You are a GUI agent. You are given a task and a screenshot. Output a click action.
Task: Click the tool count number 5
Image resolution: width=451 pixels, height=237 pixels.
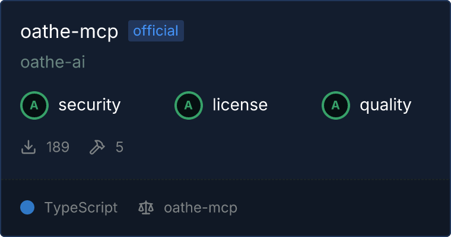pos(119,147)
